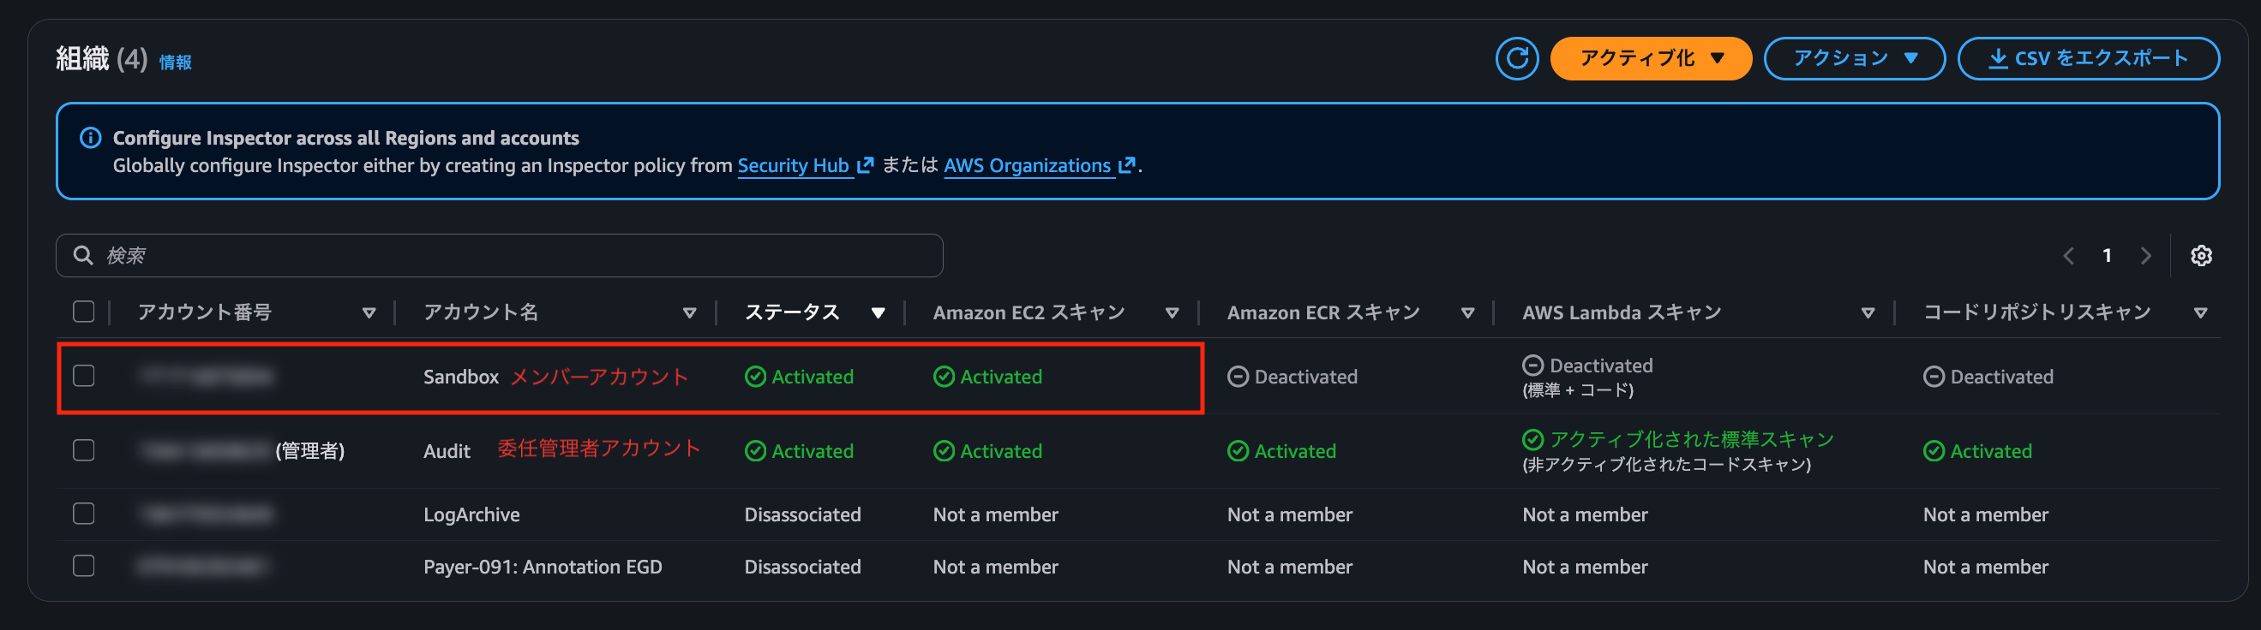Click the (管理者) label in Audit row
The image size is (2261, 630).
pos(309,451)
